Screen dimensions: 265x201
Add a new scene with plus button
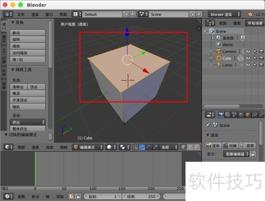pyautogui.click(x=193, y=14)
